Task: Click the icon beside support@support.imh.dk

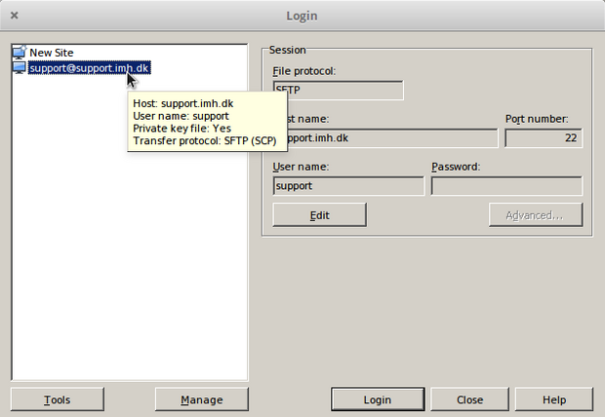Action: pyautogui.click(x=20, y=68)
